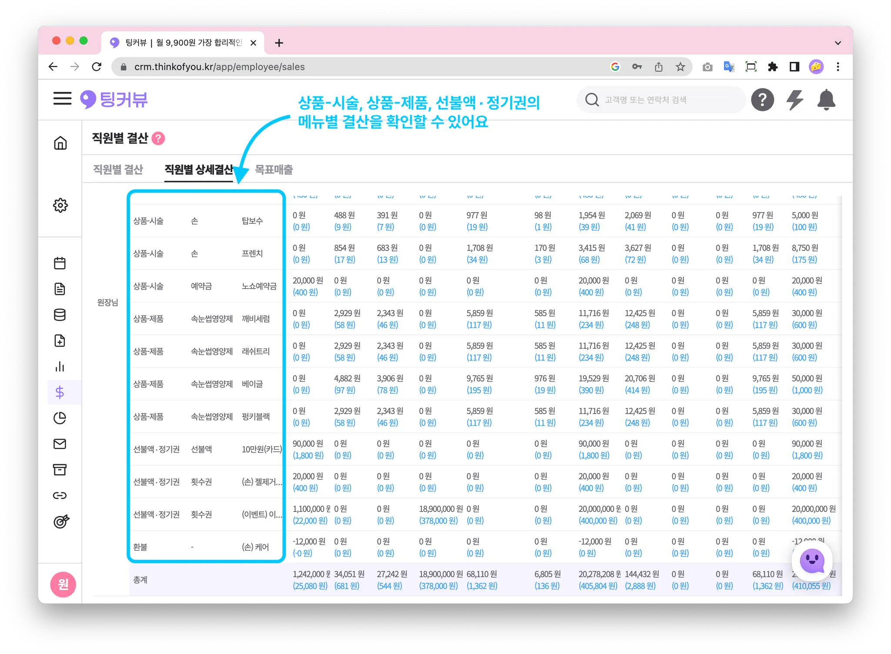Open the notifications bell icon
This screenshot has width=891, height=654.
click(x=826, y=100)
